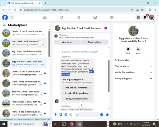Send 'Sorry, it's not available.' response
Viewport: 159px width, 127px height.
click(x=77, y=99)
